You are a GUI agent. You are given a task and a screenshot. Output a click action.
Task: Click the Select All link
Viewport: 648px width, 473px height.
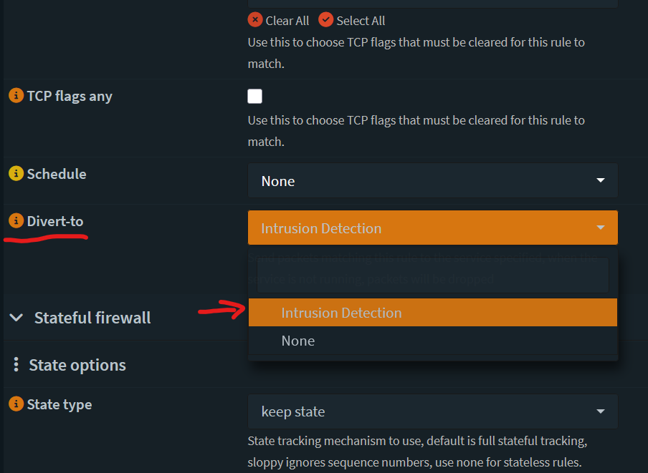tap(361, 21)
